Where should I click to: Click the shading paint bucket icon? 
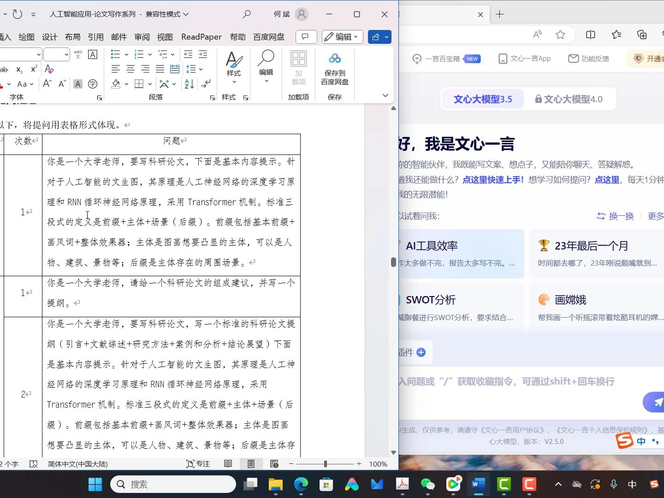point(116,84)
